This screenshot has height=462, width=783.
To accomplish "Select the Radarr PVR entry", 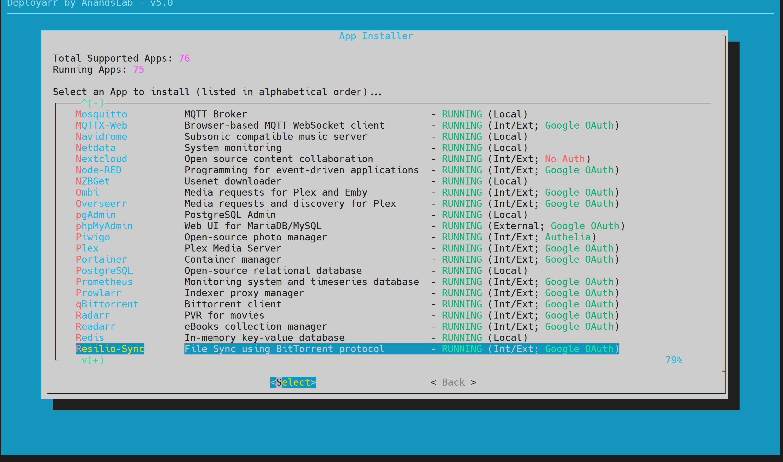I will pyautogui.click(x=93, y=315).
